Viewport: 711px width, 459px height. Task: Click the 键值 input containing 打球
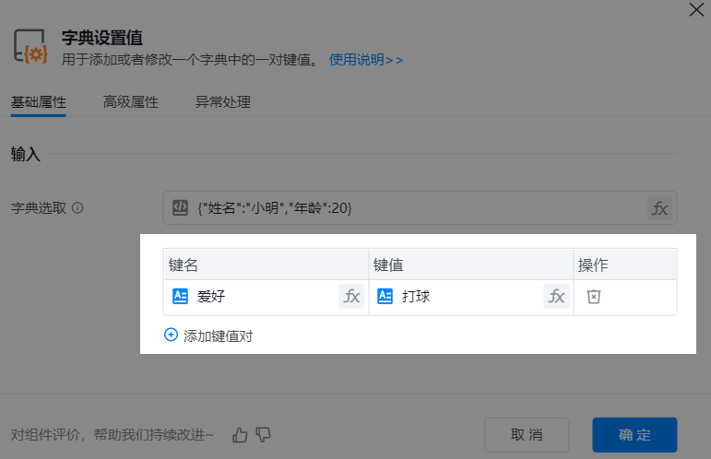(468, 297)
